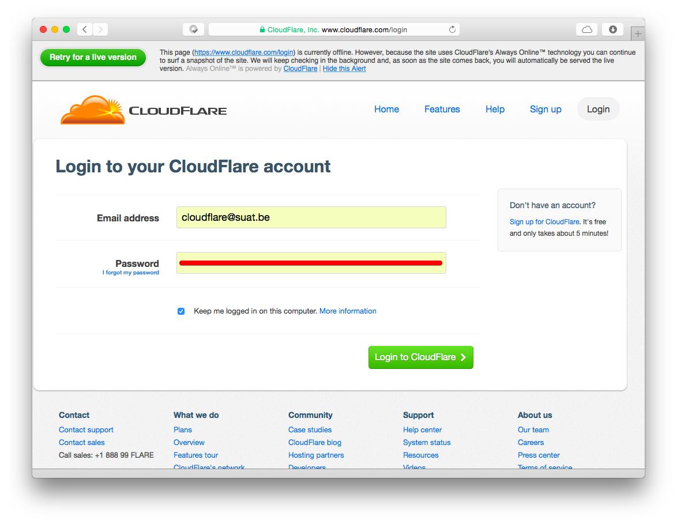This screenshot has height=524, width=677.
Task: Open Our team footer link
Action: pos(533,430)
